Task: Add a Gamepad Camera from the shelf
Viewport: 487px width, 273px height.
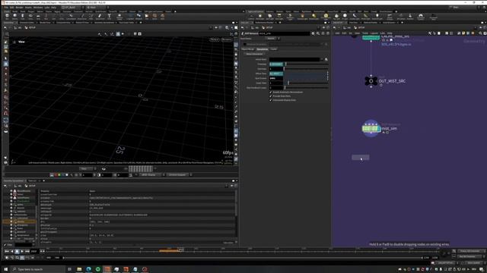Action: [x=421, y=17]
